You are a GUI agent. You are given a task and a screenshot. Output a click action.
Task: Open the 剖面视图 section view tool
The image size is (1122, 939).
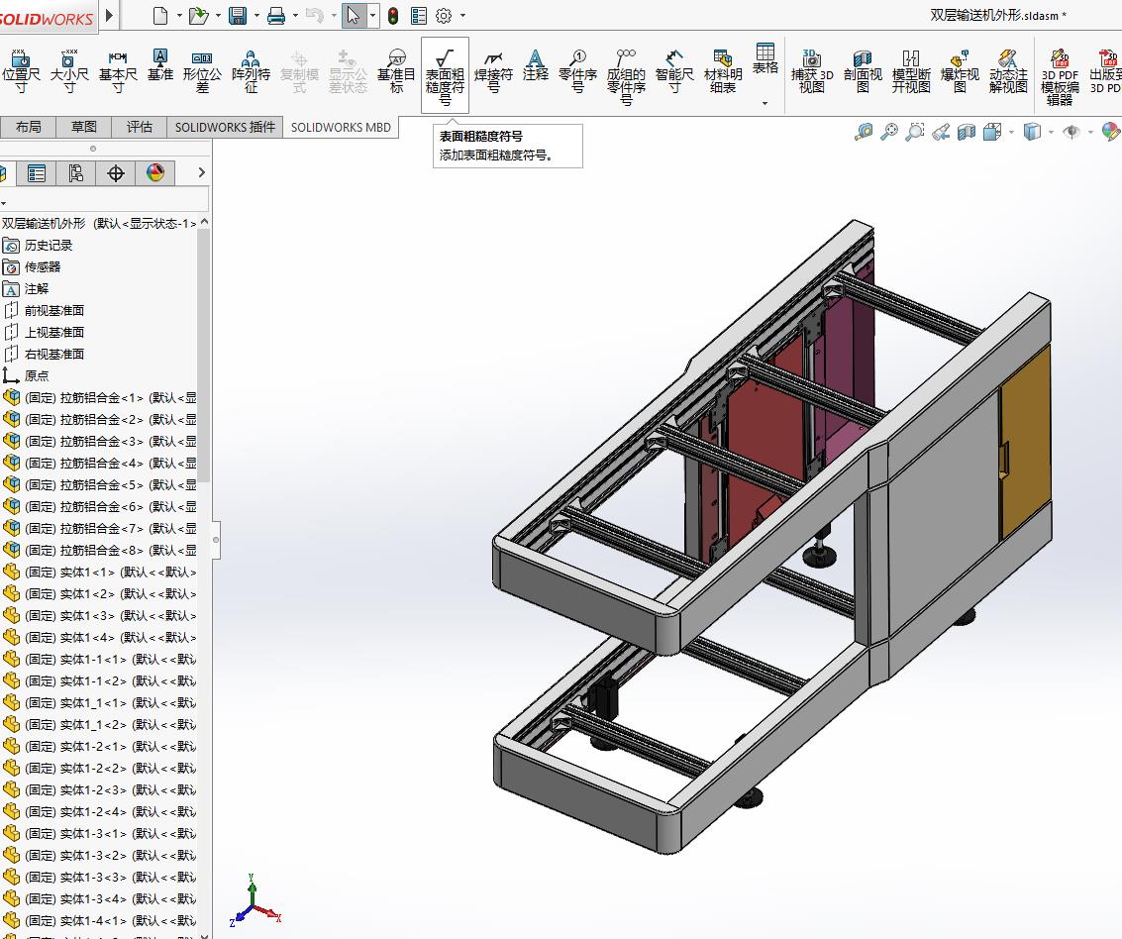click(863, 71)
